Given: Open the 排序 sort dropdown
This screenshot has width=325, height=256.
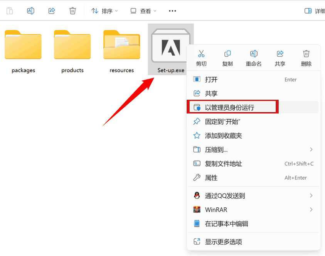Looking at the screenshot, I should coord(105,11).
